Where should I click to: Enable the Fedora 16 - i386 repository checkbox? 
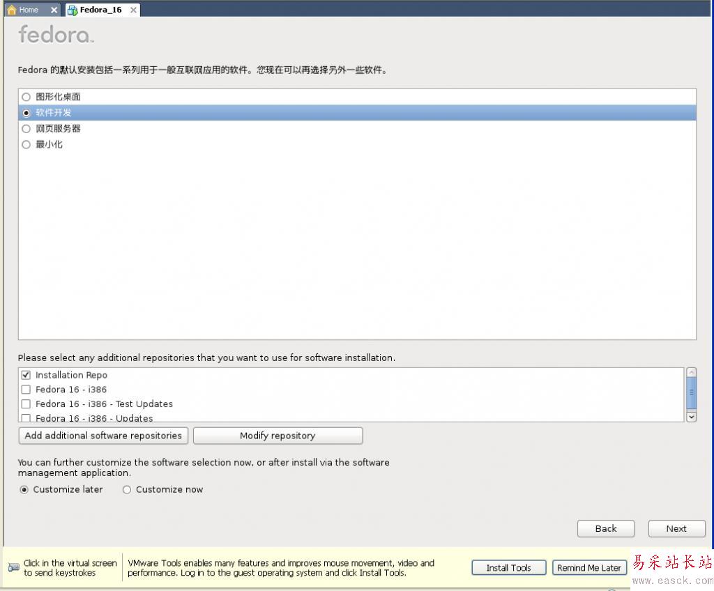click(x=26, y=390)
